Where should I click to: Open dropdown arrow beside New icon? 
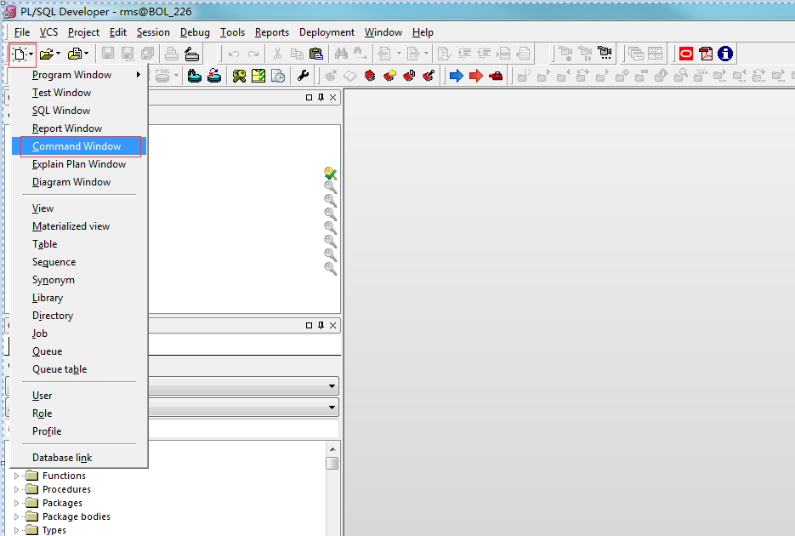pos(31,54)
